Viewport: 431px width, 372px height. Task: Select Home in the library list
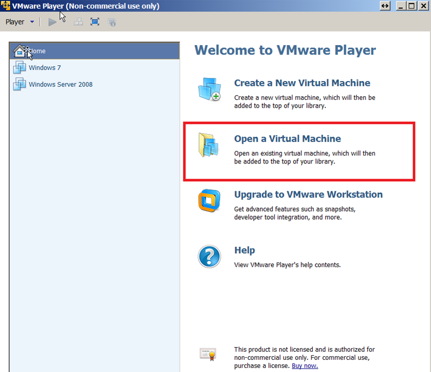click(x=94, y=51)
